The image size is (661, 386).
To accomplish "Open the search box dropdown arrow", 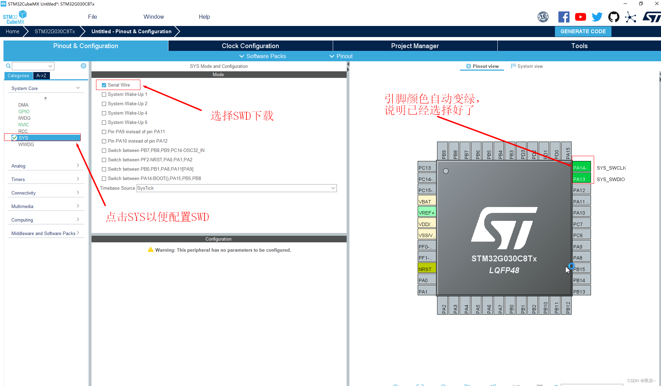I will pyautogui.click(x=50, y=66).
